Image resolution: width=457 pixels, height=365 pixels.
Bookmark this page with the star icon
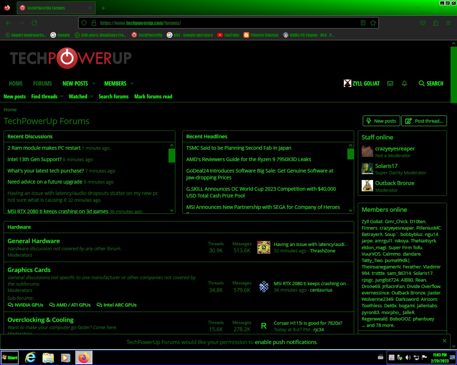pyautogui.click(x=373, y=23)
